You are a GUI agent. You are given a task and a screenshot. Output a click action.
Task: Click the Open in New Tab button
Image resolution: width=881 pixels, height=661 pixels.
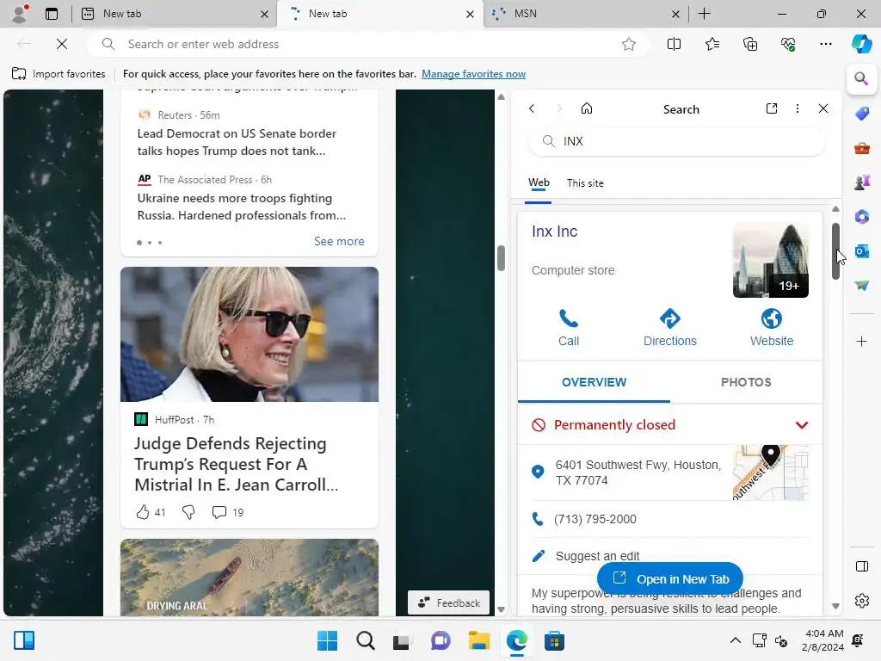pyautogui.click(x=669, y=578)
